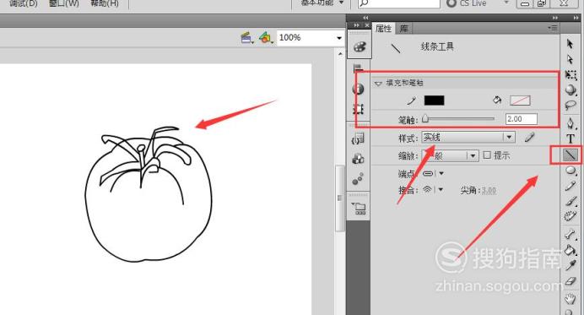Enable the 提示 hinting checkbox
The image size is (584, 315).
pyautogui.click(x=487, y=155)
